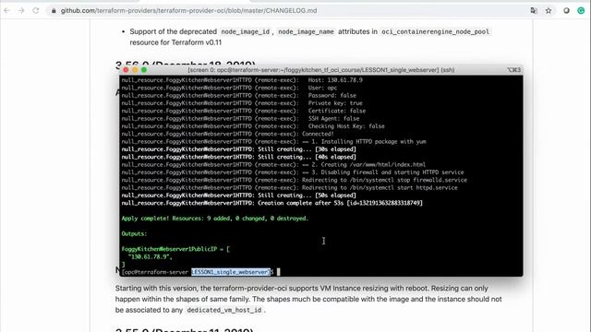Select the 'Creating /var/www/html/index.html' line
This screenshot has width=591, height=332.
pyautogui.click(x=273, y=164)
